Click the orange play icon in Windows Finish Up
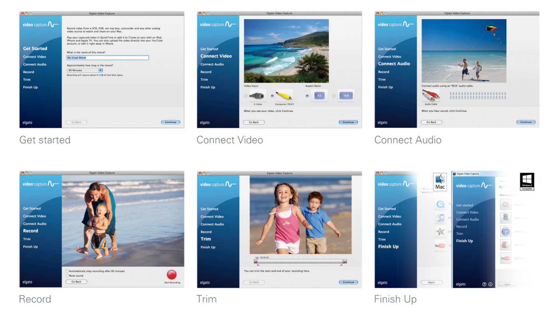The height and width of the screenshot is (314, 559). click(x=506, y=205)
